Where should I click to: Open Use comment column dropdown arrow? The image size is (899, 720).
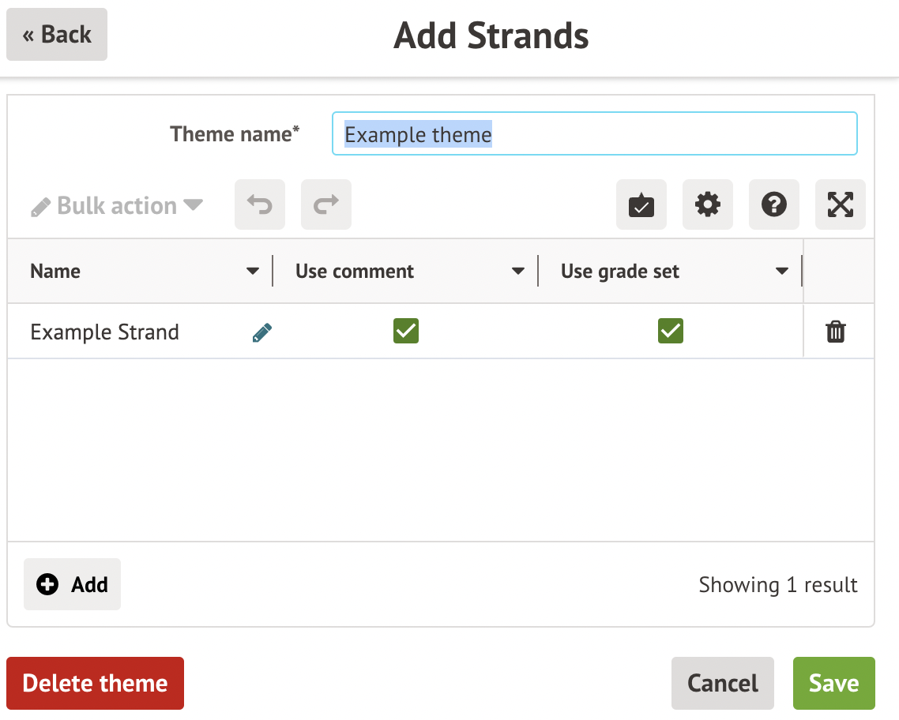(518, 272)
